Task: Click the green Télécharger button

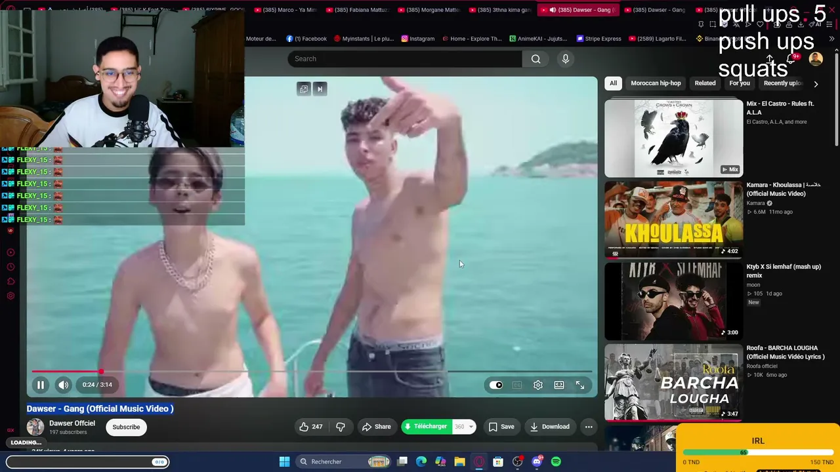Action: [x=426, y=427]
